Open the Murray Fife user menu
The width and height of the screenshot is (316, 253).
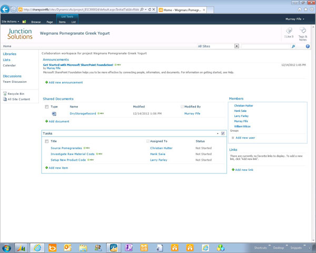pyautogui.click(x=294, y=19)
